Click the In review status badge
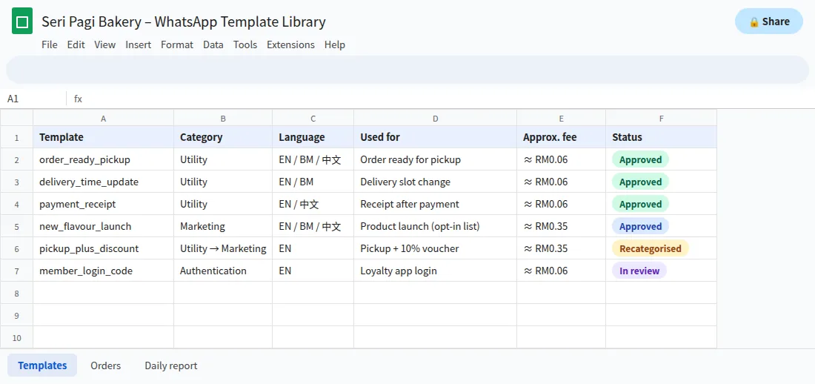This screenshot has width=815, height=384. pyautogui.click(x=639, y=271)
